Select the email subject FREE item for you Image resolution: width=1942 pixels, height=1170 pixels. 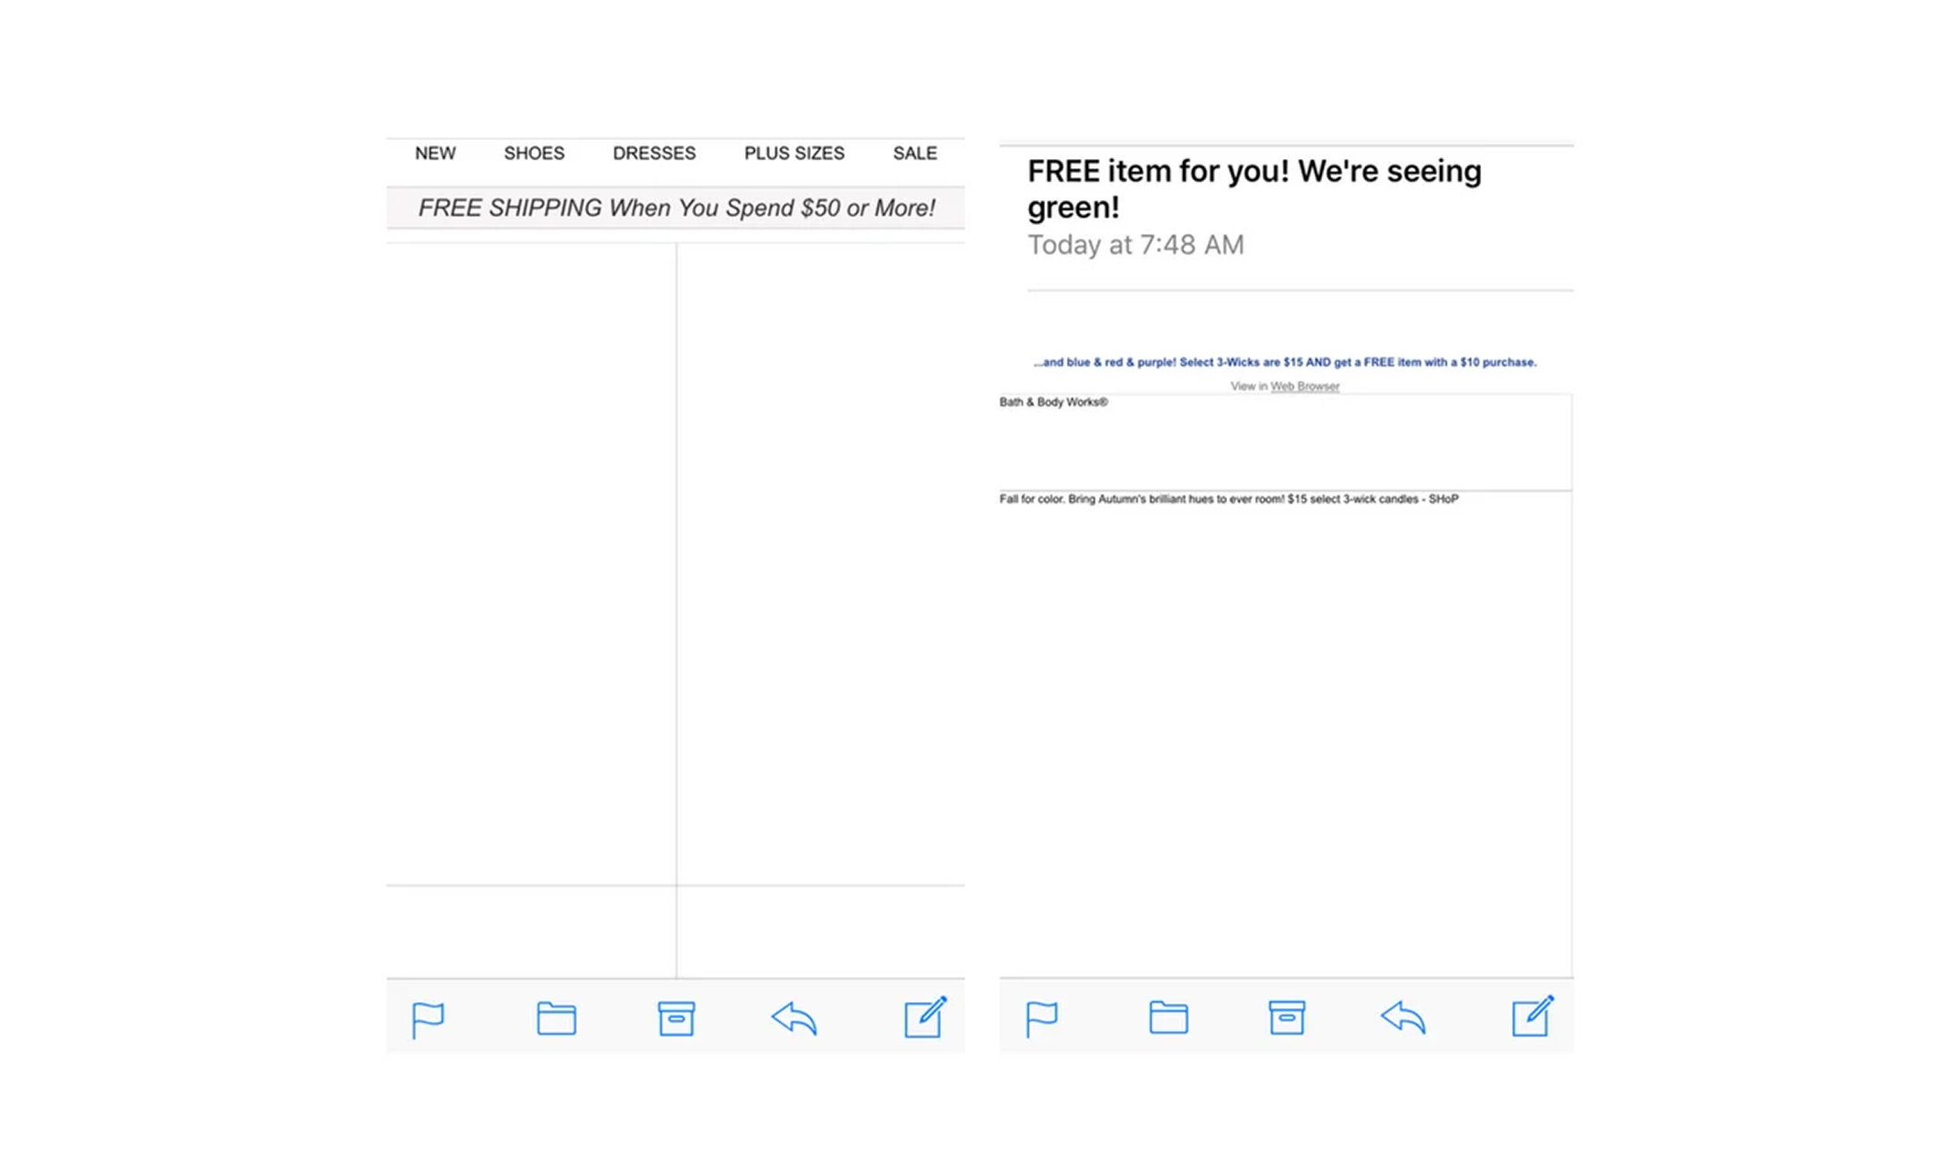coord(1254,188)
